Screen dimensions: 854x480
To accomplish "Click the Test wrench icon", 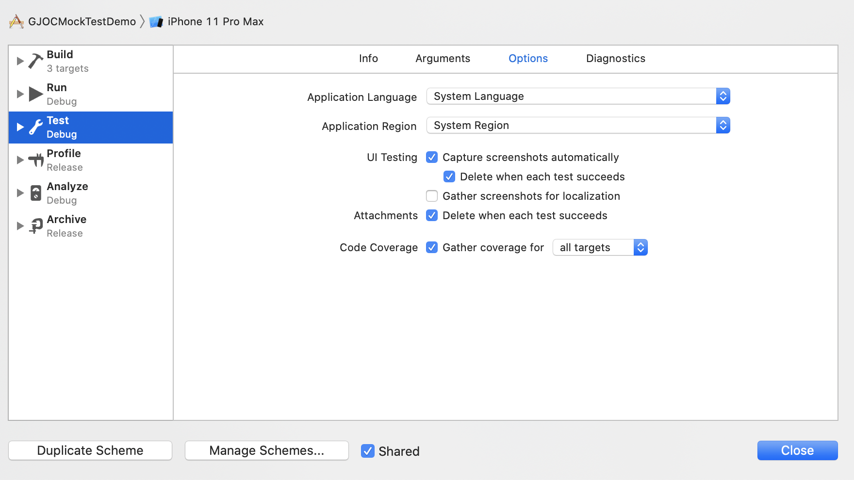I will coord(36,127).
